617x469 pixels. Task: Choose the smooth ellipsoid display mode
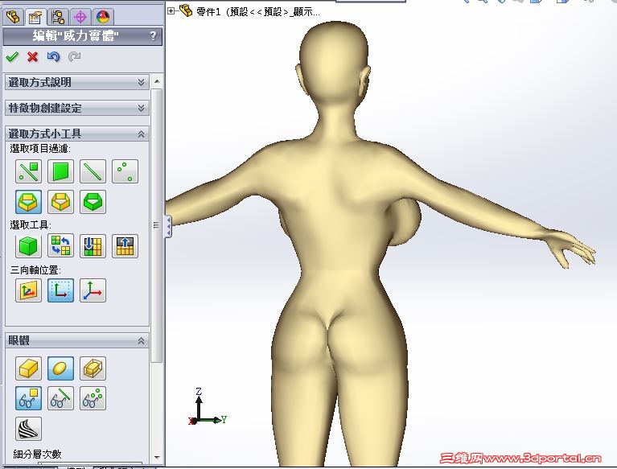60,368
